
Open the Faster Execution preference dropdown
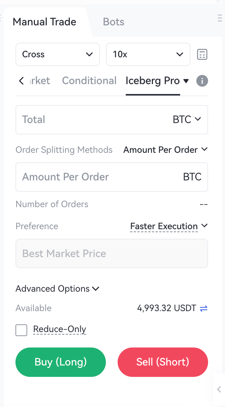click(169, 226)
